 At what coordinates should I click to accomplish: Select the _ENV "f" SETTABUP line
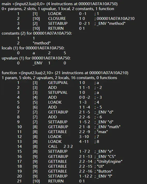pos(65,176)
